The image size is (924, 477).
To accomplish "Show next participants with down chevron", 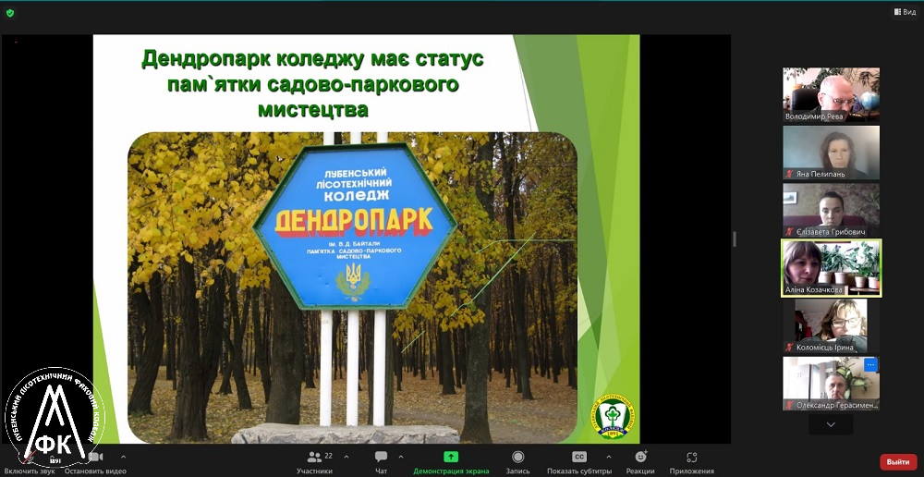I will tap(831, 424).
